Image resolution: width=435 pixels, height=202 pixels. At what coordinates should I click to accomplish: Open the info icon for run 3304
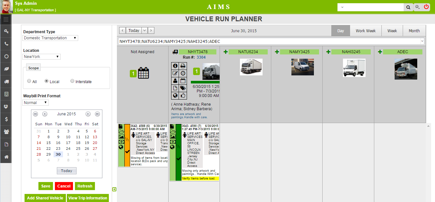[x=175, y=66]
